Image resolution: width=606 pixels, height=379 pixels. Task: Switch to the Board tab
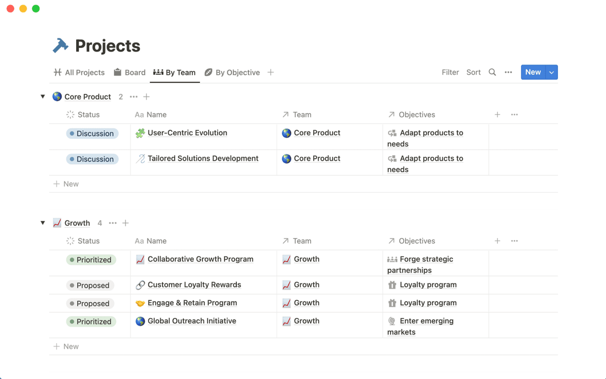[x=129, y=72]
